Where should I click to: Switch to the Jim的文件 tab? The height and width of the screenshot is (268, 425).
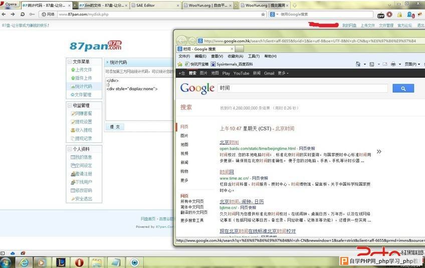pyautogui.click(x=103, y=5)
